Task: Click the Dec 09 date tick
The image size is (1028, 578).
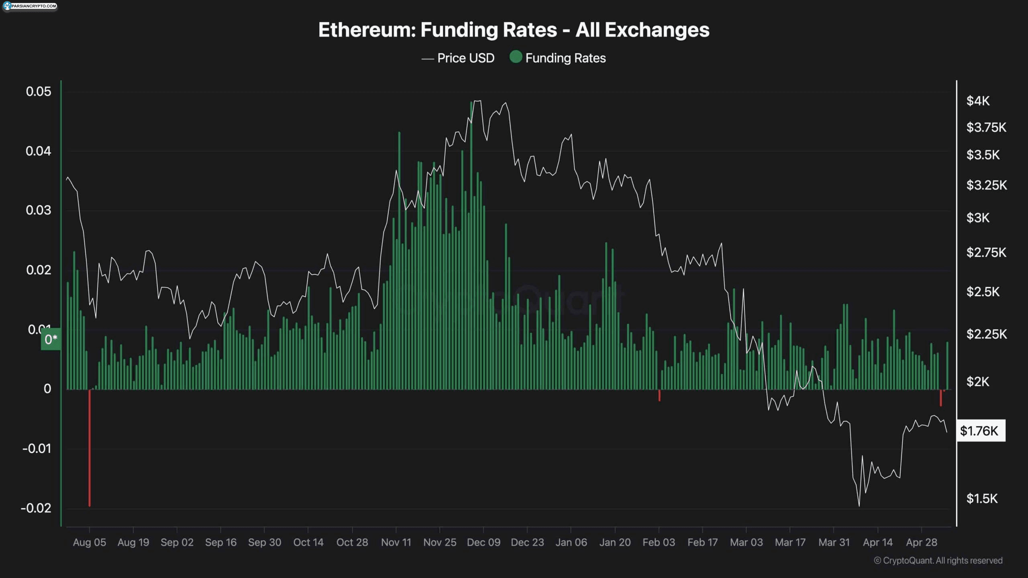Action: (x=483, y=542)
